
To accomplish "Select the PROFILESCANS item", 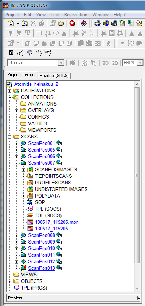I will coord(53,183).
